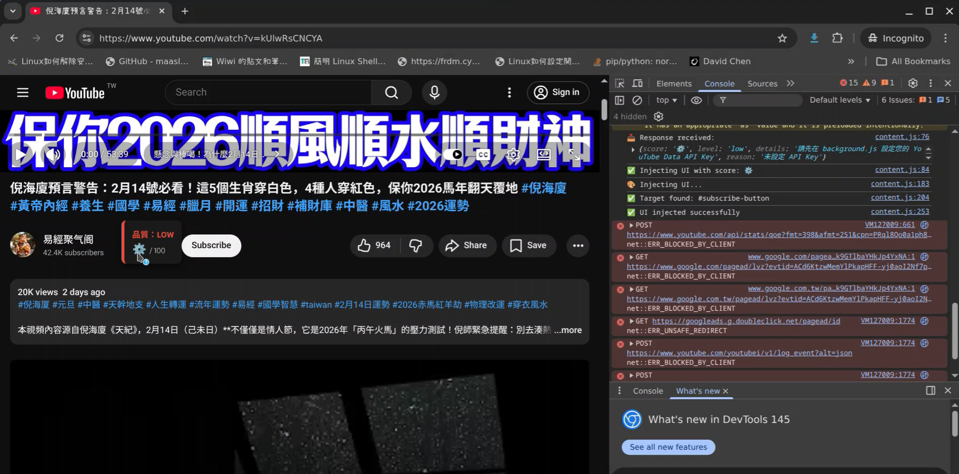Viewport: 959px width, 474px height.
Task: Toggle the device toolbar icon in DevTools
Action: point(637,83)
